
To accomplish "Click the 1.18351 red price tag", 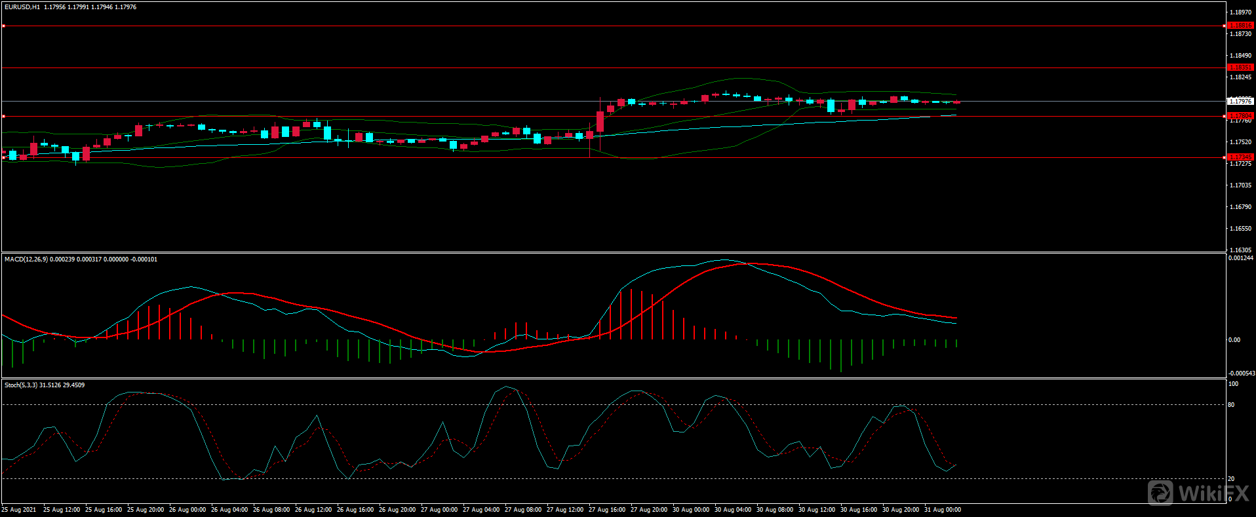I will point(1240,67).
